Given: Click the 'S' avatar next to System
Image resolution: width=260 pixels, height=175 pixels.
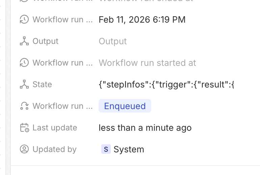Looking at the screenshot, I should point(106,149).
